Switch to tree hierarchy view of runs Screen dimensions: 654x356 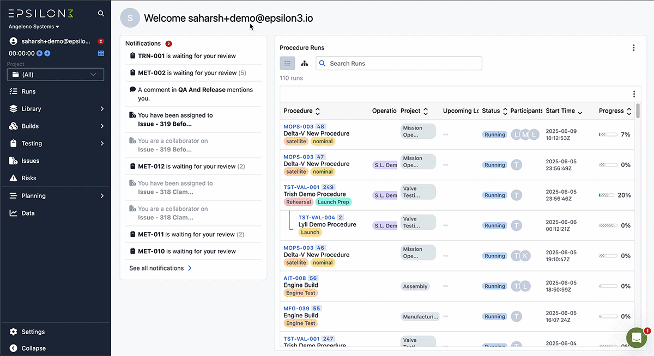pos(305,63)
